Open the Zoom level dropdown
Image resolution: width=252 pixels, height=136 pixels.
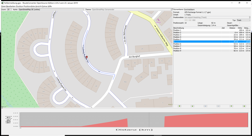10,10
